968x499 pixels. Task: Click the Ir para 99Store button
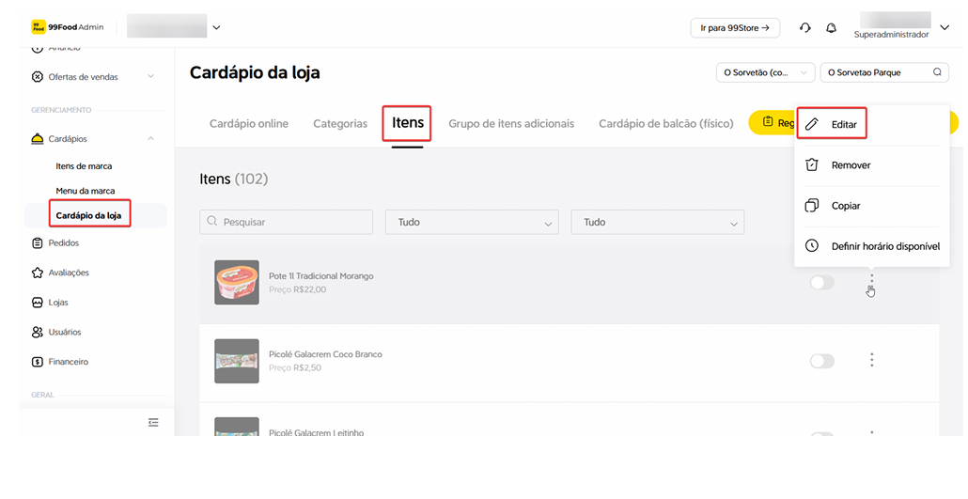tap(735, 28)
